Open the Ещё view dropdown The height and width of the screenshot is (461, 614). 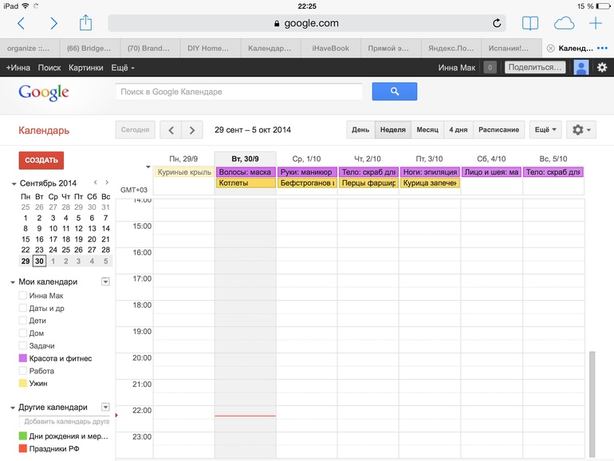(545, 130)
